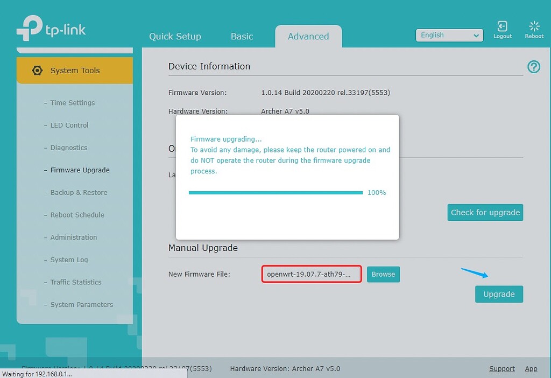This screenshot has width=551, height=378.
Task: Open Administration in sidebar
Action: tap(73, 237)
